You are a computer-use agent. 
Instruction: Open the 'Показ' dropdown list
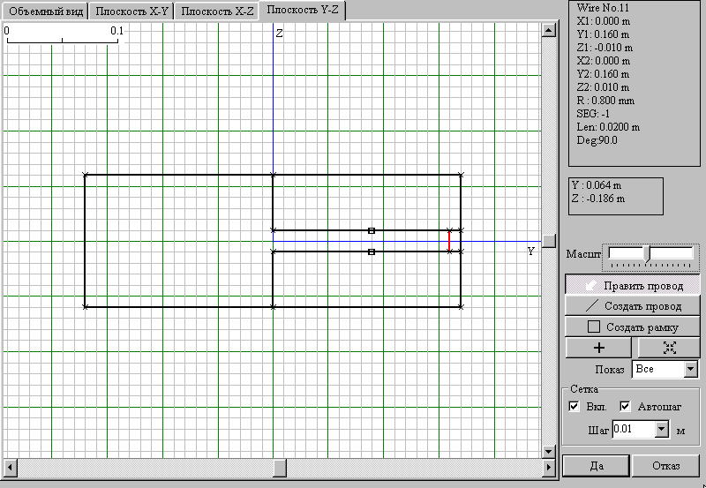(x=690, y=370)
